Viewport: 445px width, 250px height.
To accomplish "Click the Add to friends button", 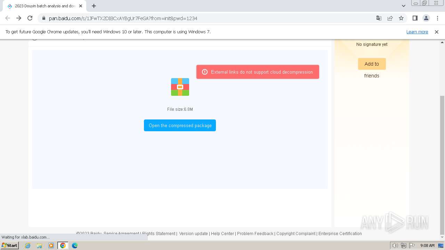I will coord(372,64).
